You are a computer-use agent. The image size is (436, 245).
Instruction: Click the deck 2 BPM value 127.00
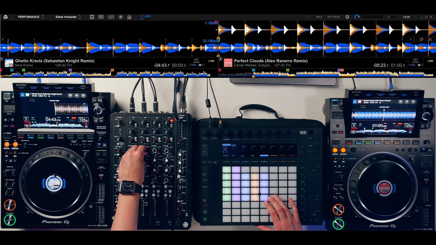[279, 65]
